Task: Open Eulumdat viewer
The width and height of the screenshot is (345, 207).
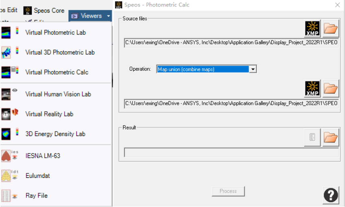Action: (x=38, y=176)
